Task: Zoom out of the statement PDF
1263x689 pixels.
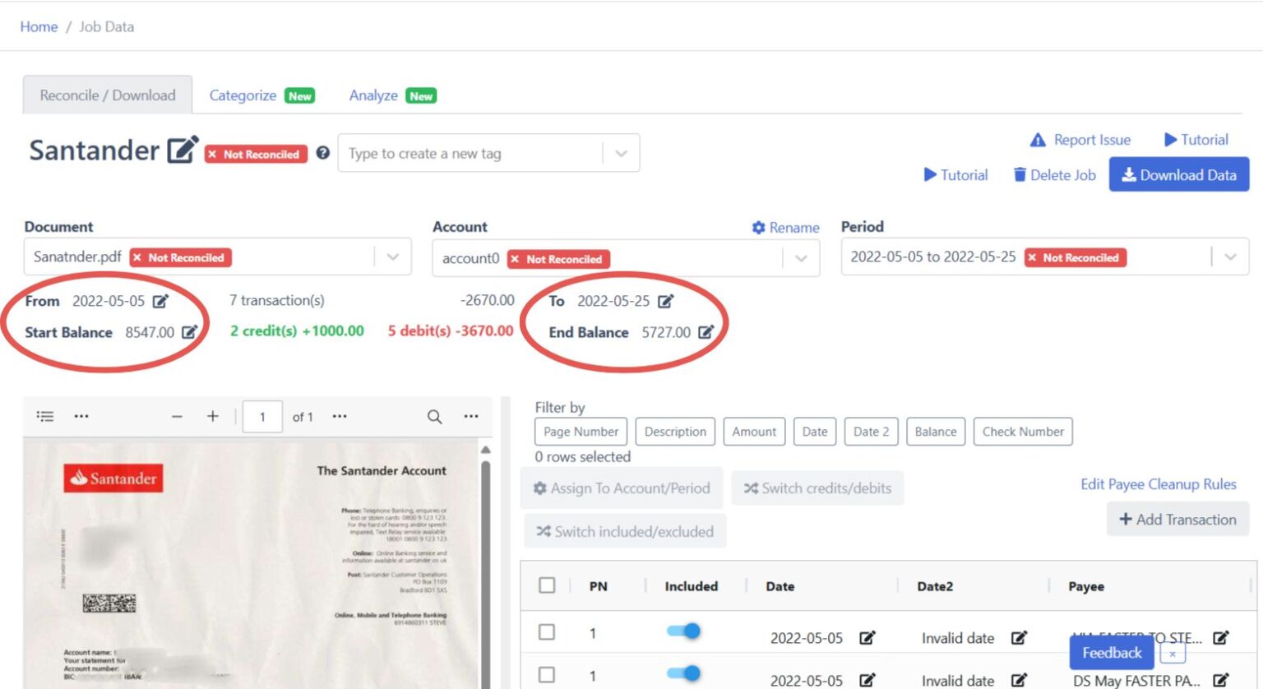Action: click(177, 416)
